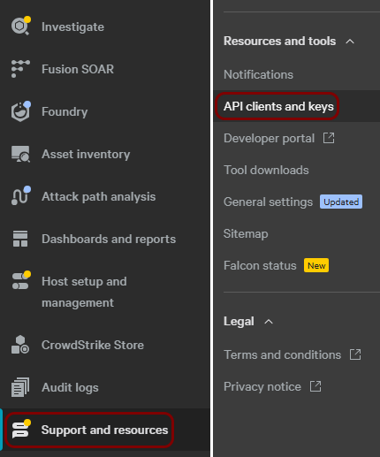Open API clients and keys
This screenshot has width=380, height=457.
tap(278, 106)
